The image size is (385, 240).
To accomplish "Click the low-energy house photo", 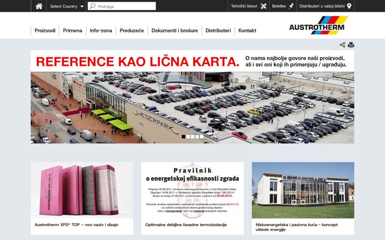I will [303, 190].
